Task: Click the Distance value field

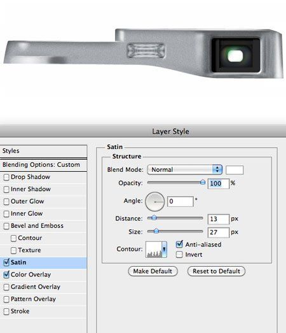Action: click(219, 219)
